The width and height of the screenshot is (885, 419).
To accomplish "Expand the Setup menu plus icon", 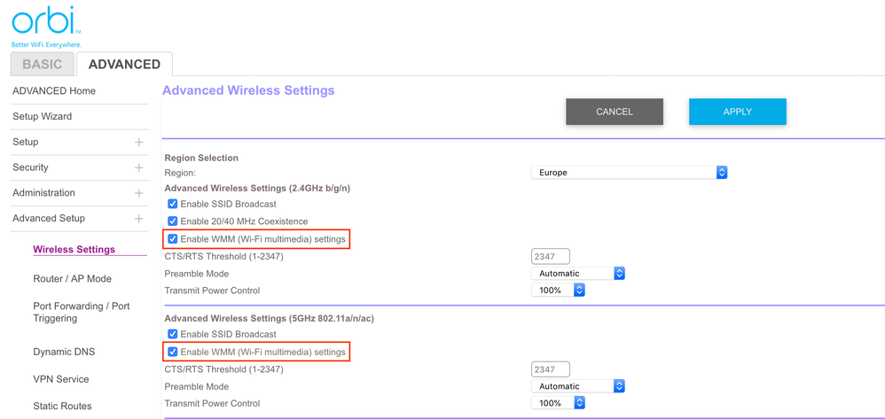I will pos(138,143).
